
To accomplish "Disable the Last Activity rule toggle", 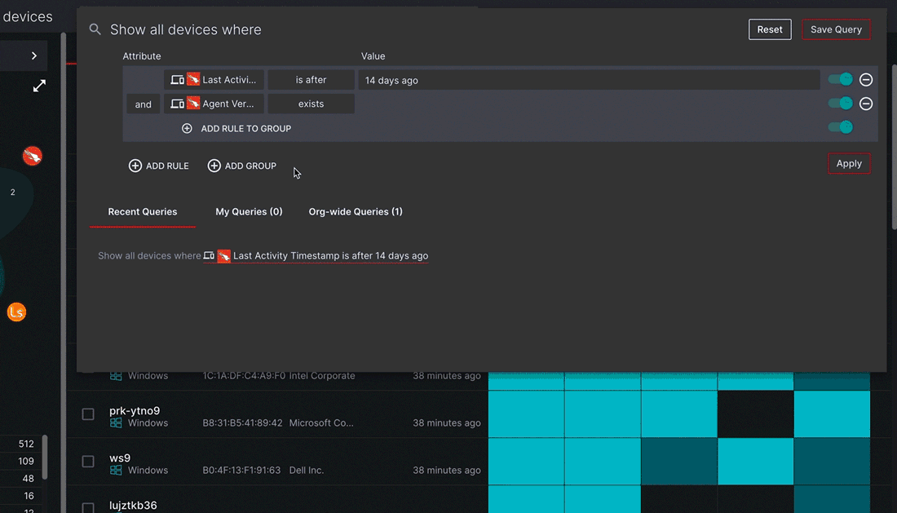I will [841, 79].
